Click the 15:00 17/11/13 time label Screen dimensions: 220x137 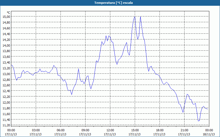[x=135, y=132]
